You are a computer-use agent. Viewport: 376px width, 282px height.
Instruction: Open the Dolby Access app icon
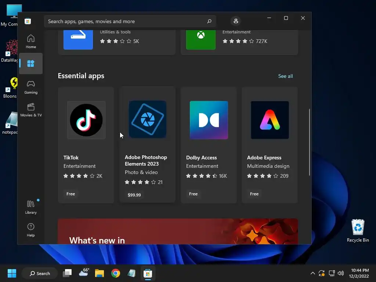(x=209, y=120)
